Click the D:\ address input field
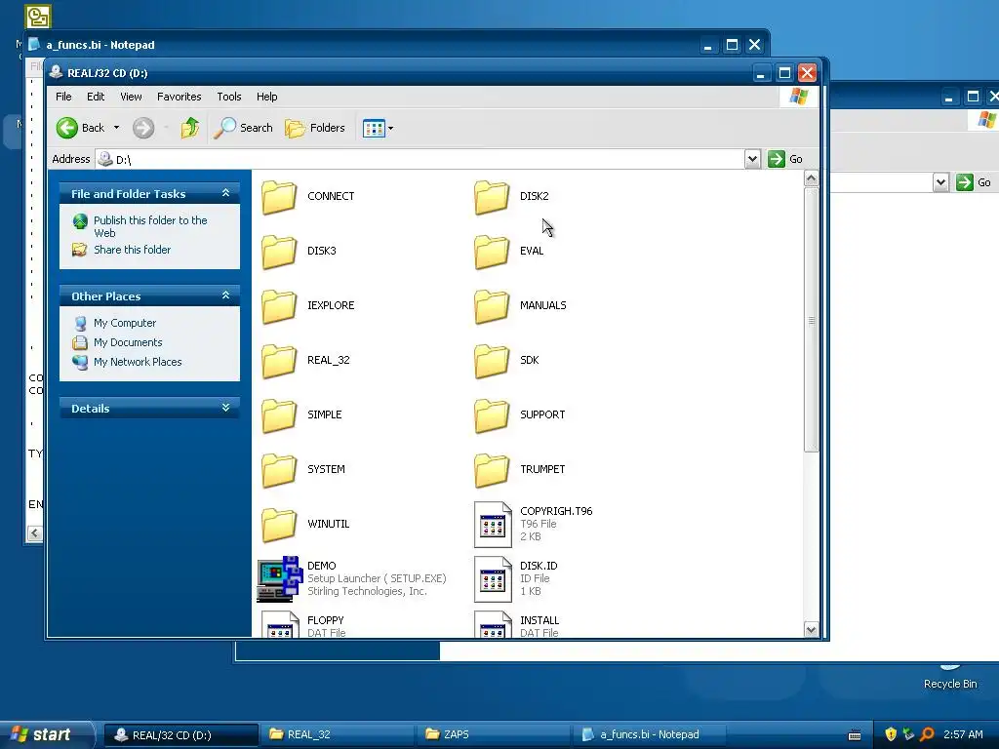Image resolution: width=999 pixels, height=749 pixels. (x=420, y=159)
